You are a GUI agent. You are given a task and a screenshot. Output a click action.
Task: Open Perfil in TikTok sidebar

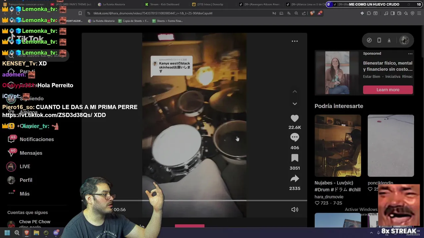(20, 180)
